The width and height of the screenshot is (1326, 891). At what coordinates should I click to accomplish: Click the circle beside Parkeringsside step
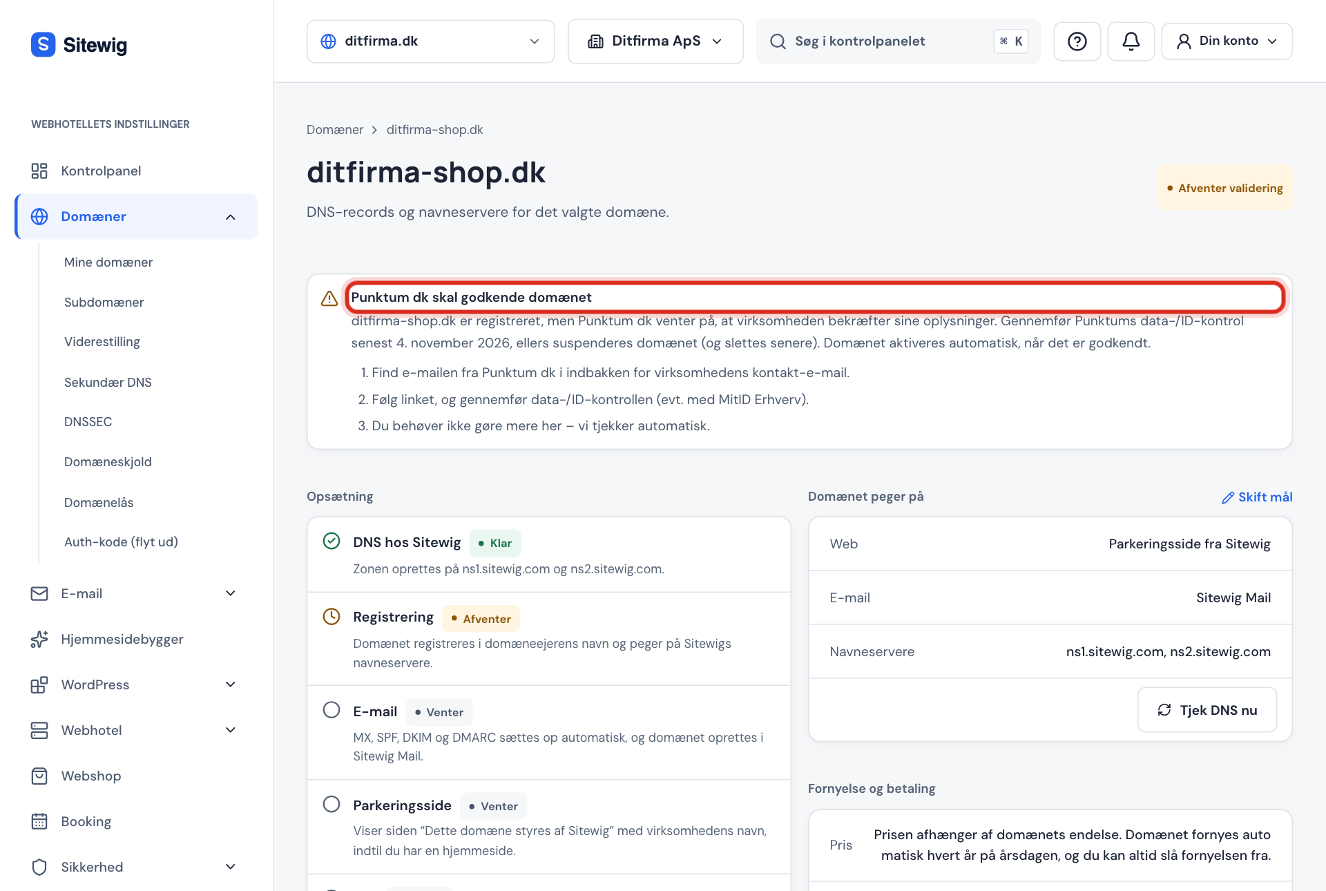(x=331, y=804)
